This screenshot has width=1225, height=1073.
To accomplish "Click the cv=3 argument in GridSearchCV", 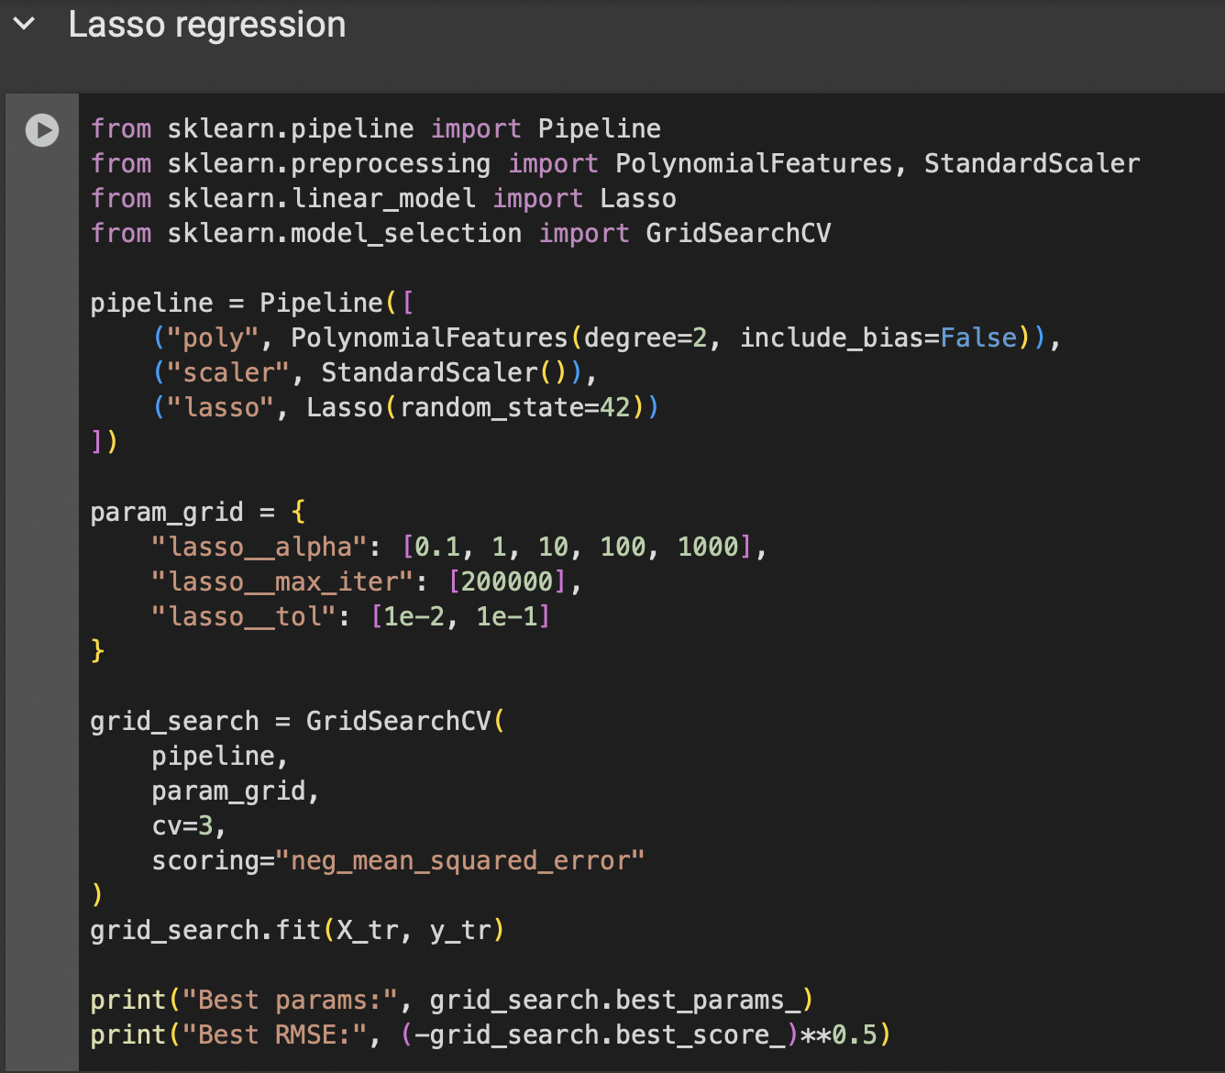I will pos(187,825).
